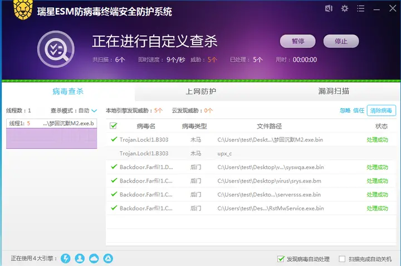Stop scan with 停止 button
The image size is (401, 266).
[x=341, y=41]
